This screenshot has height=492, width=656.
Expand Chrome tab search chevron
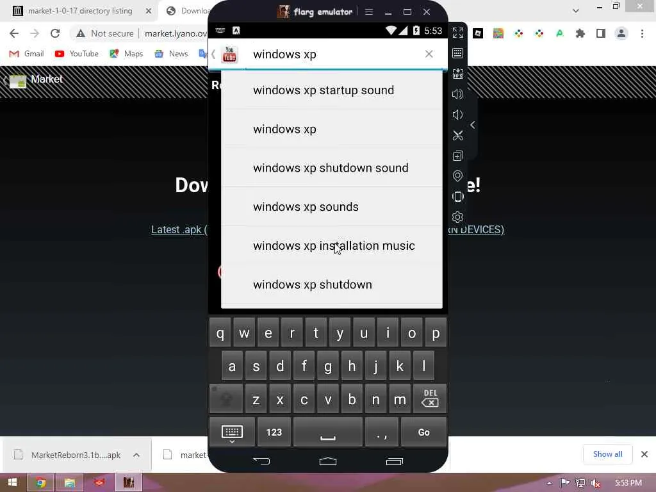click(576, 11)
